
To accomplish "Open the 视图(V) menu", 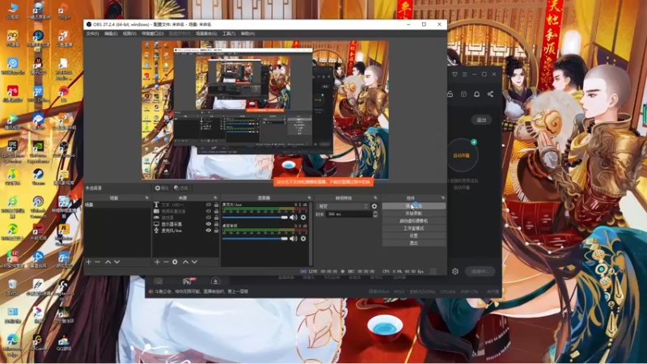I will (129, 33).
